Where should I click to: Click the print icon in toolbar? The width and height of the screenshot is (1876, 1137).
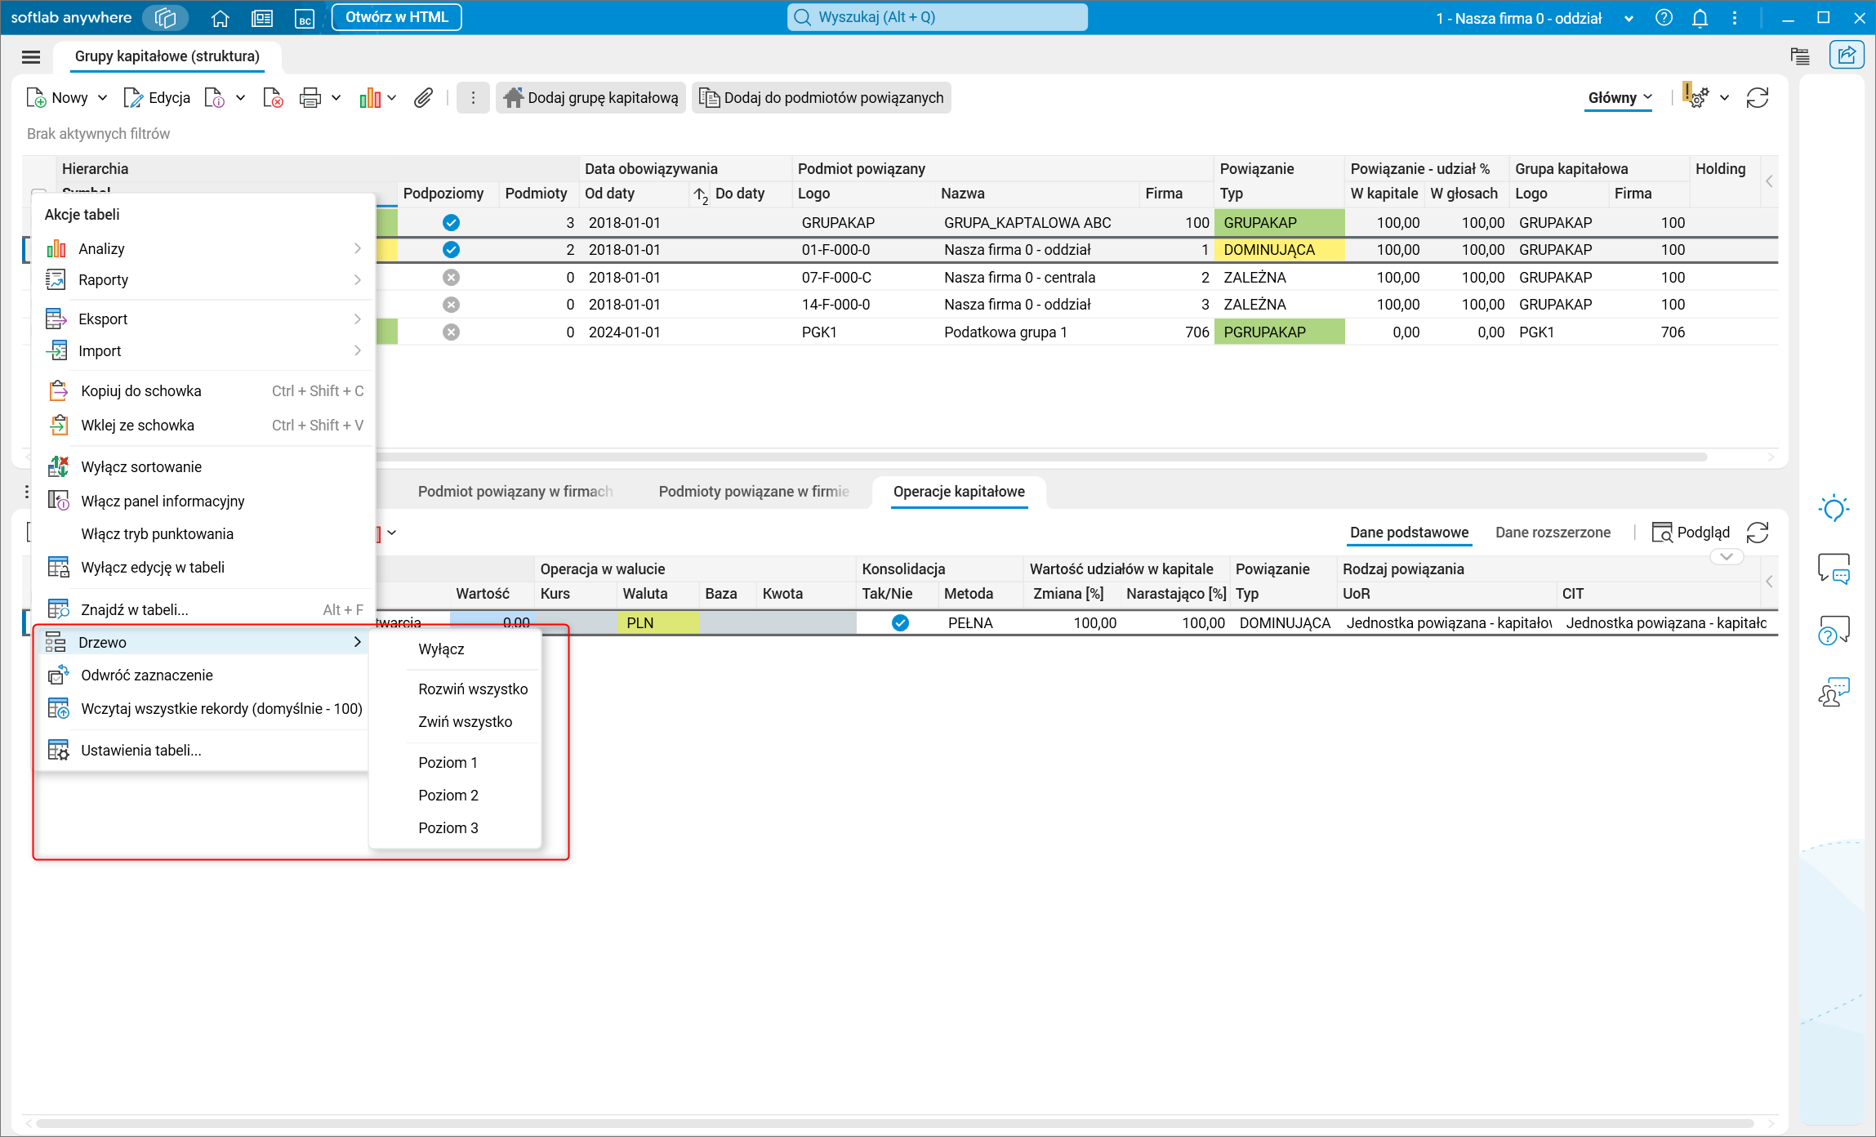(310, 98)
